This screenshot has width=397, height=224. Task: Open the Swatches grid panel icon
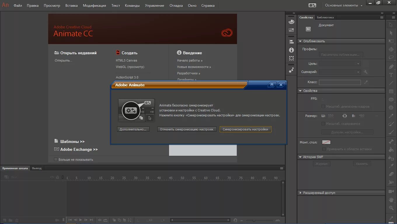291,30
